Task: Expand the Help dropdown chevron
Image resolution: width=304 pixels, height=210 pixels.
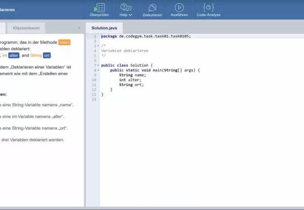Action: (x=130, y=15)
